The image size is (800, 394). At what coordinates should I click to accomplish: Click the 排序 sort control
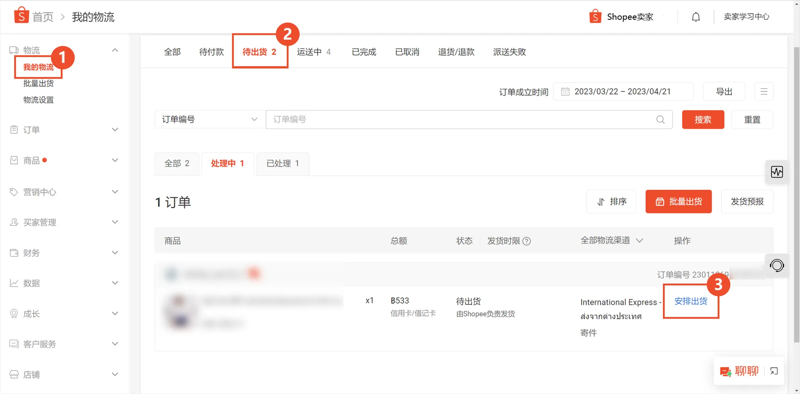click(x=611, y=201)
